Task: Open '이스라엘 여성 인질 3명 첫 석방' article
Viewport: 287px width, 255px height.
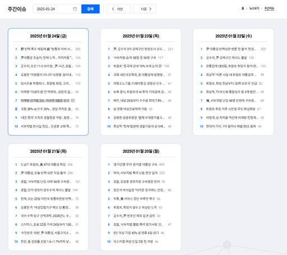Action: coord(133,242)
